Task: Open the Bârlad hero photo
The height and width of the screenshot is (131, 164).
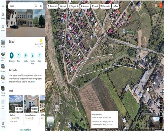Action: tap(26, 23)
